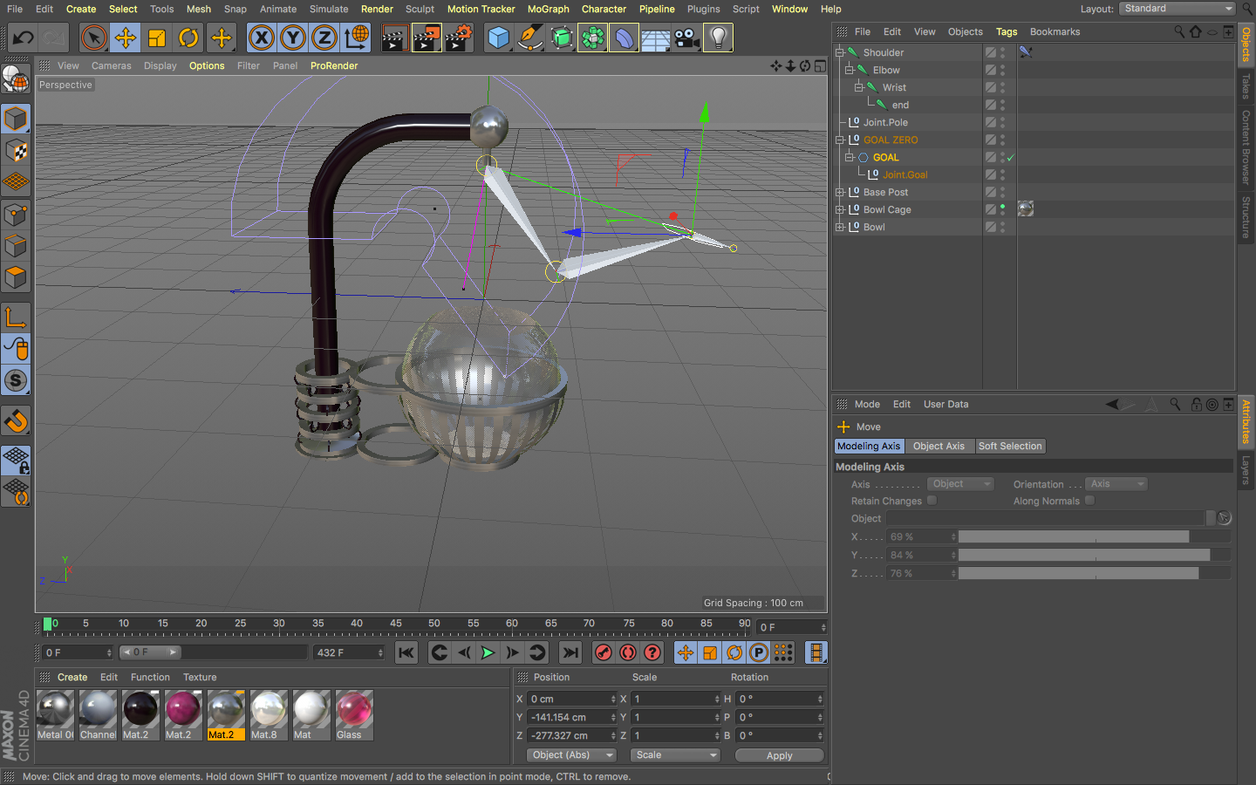
Task: Go to end of animation
Action: click(x=570, y=652)
